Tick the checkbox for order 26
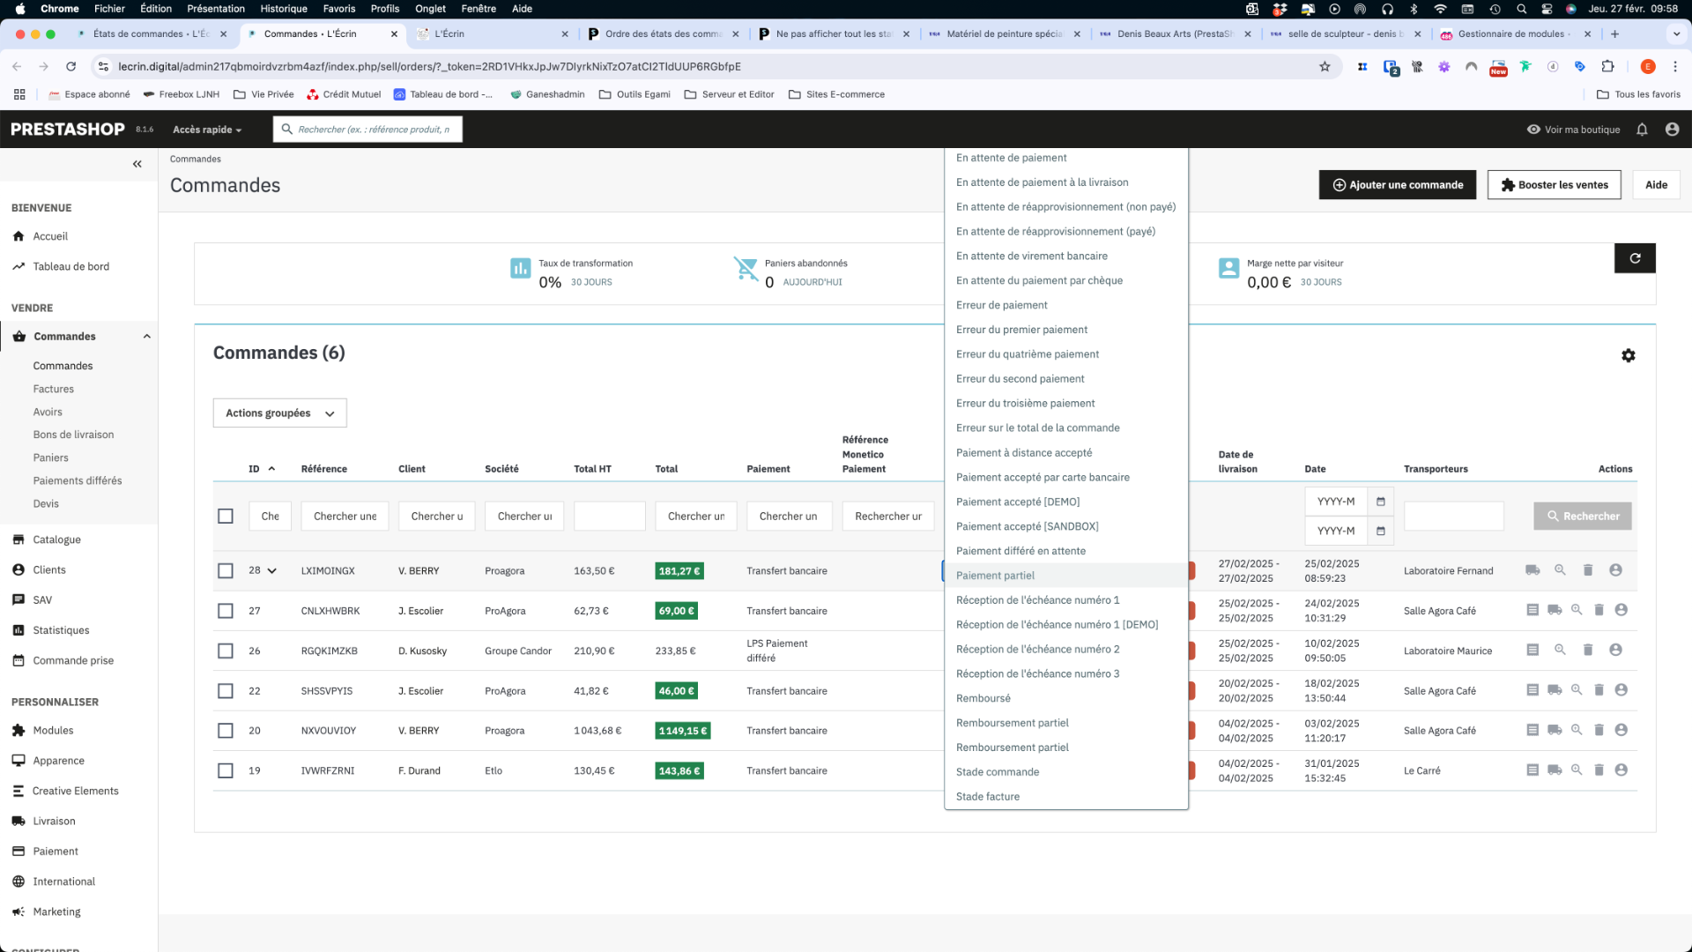1692x952 pixels. click(x=226, y=651)
